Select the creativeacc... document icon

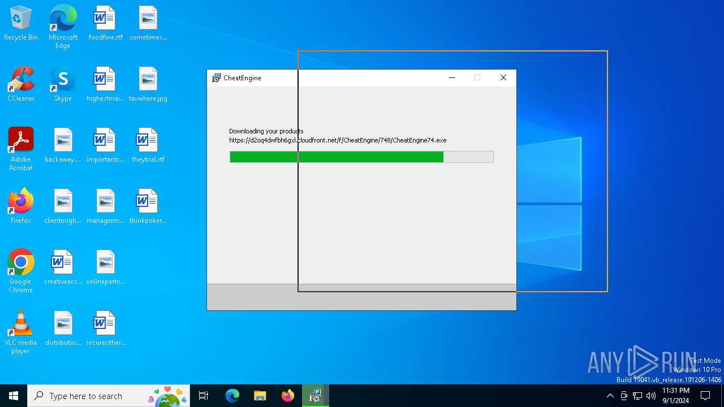63,268
